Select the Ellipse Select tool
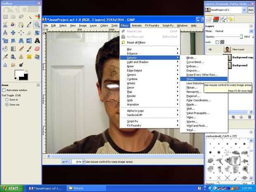 tap(13, 17)
